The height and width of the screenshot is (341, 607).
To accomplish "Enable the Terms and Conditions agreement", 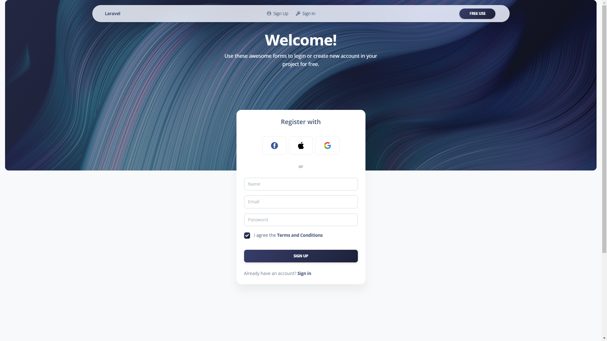I will coord(247,235).
